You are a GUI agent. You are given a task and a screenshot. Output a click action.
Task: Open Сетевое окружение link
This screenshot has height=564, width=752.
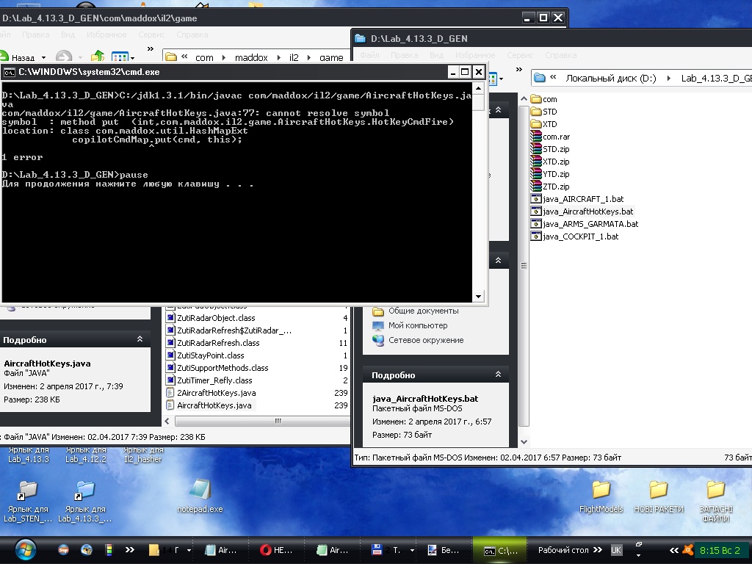[x=425, y=340]
